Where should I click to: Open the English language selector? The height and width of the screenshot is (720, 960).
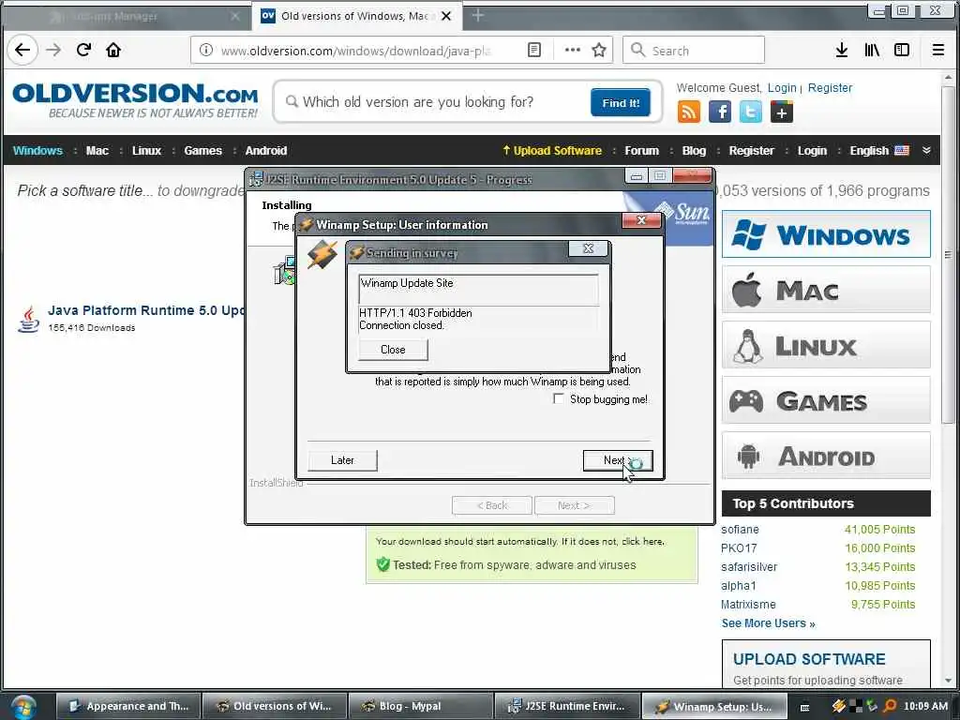tap(879, 151)
